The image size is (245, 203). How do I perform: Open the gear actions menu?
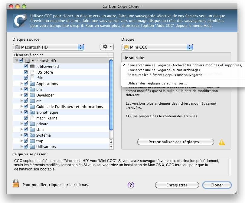[x=107, y=47]
